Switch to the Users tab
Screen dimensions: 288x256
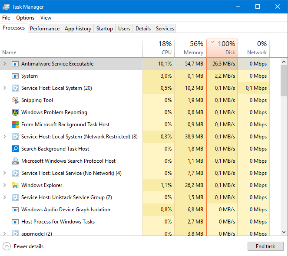tap(124, 29)
